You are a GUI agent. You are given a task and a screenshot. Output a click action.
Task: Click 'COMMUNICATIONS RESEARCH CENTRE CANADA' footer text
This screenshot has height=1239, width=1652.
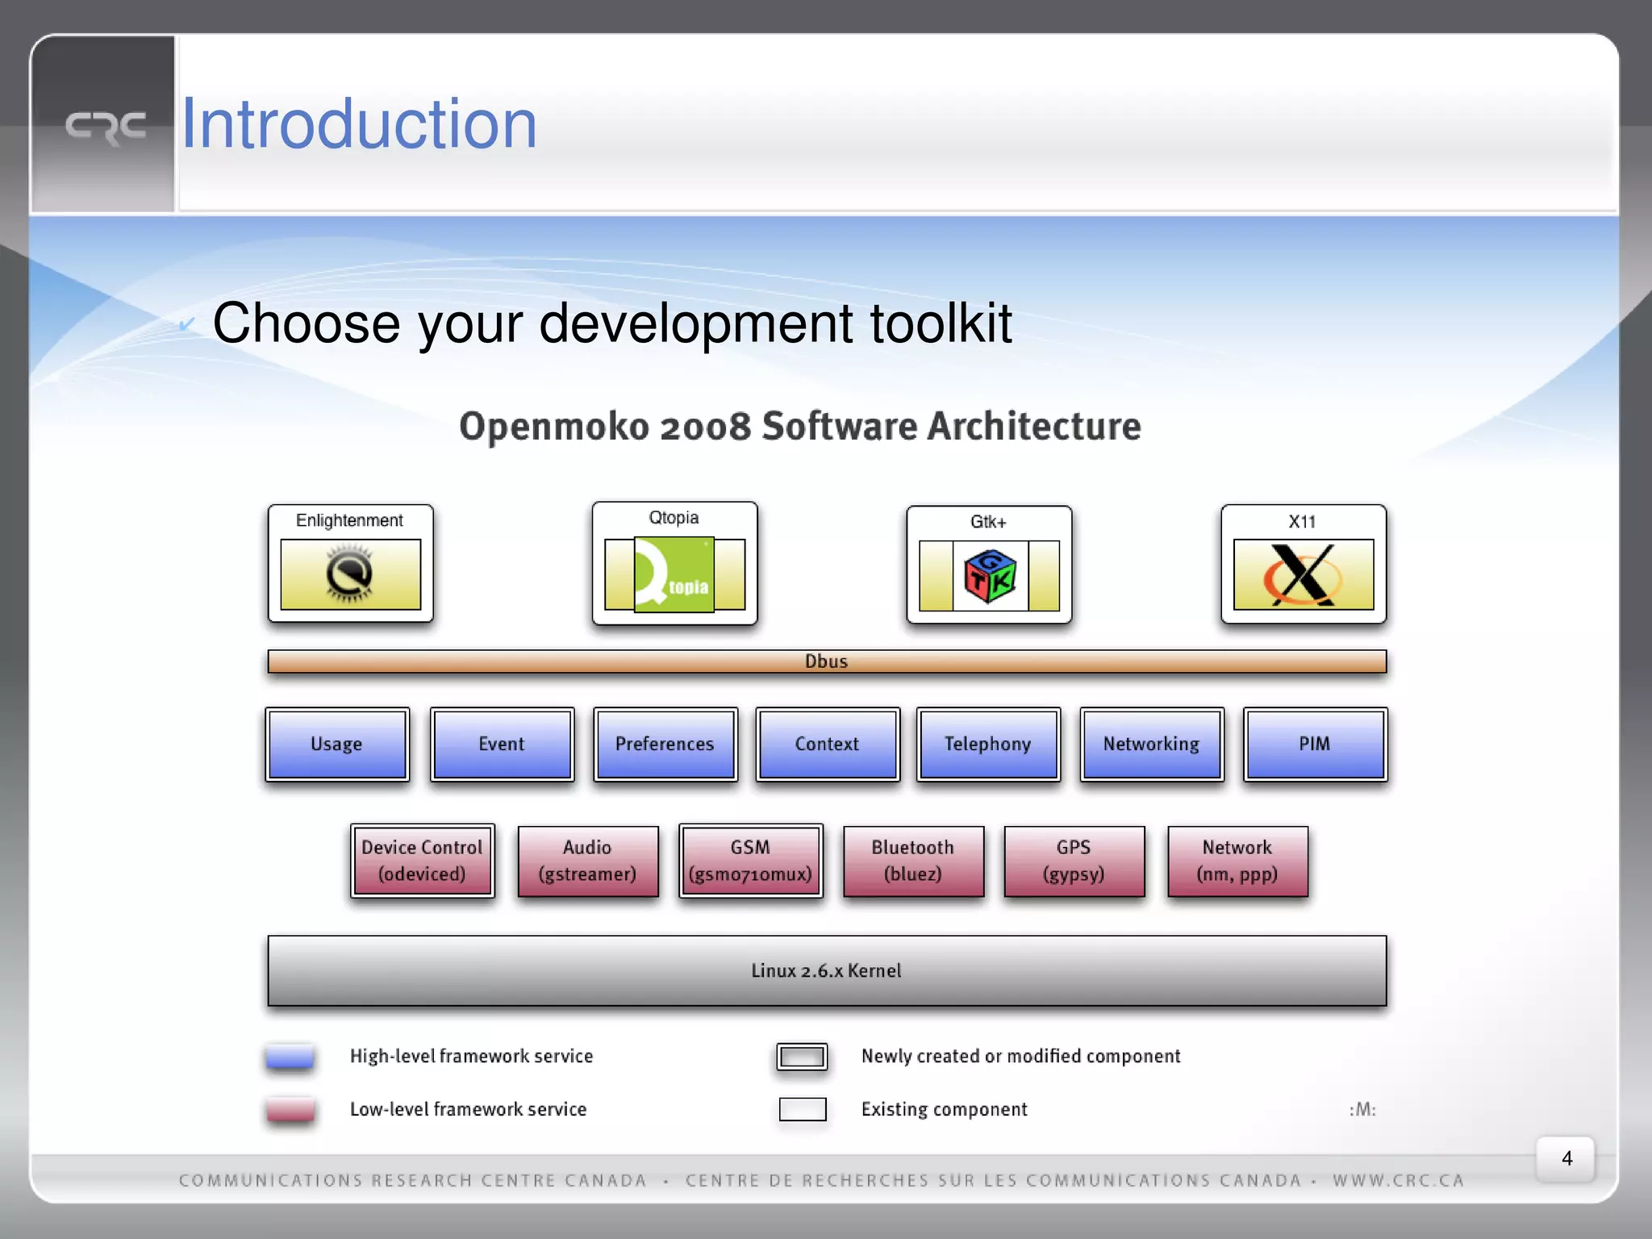click(413, 1181)
